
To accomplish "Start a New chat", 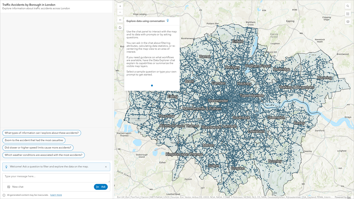I will coord(15,187).
